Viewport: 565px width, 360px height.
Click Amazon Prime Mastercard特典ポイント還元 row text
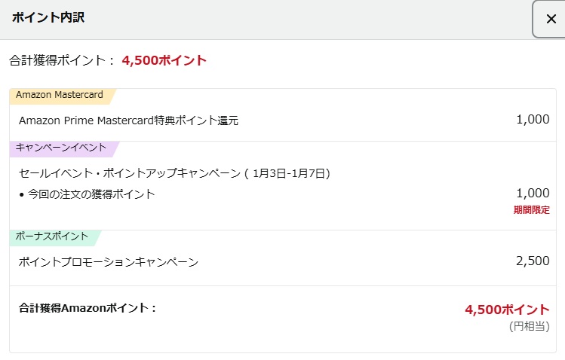pyautogui.click(x=128, y=120)
